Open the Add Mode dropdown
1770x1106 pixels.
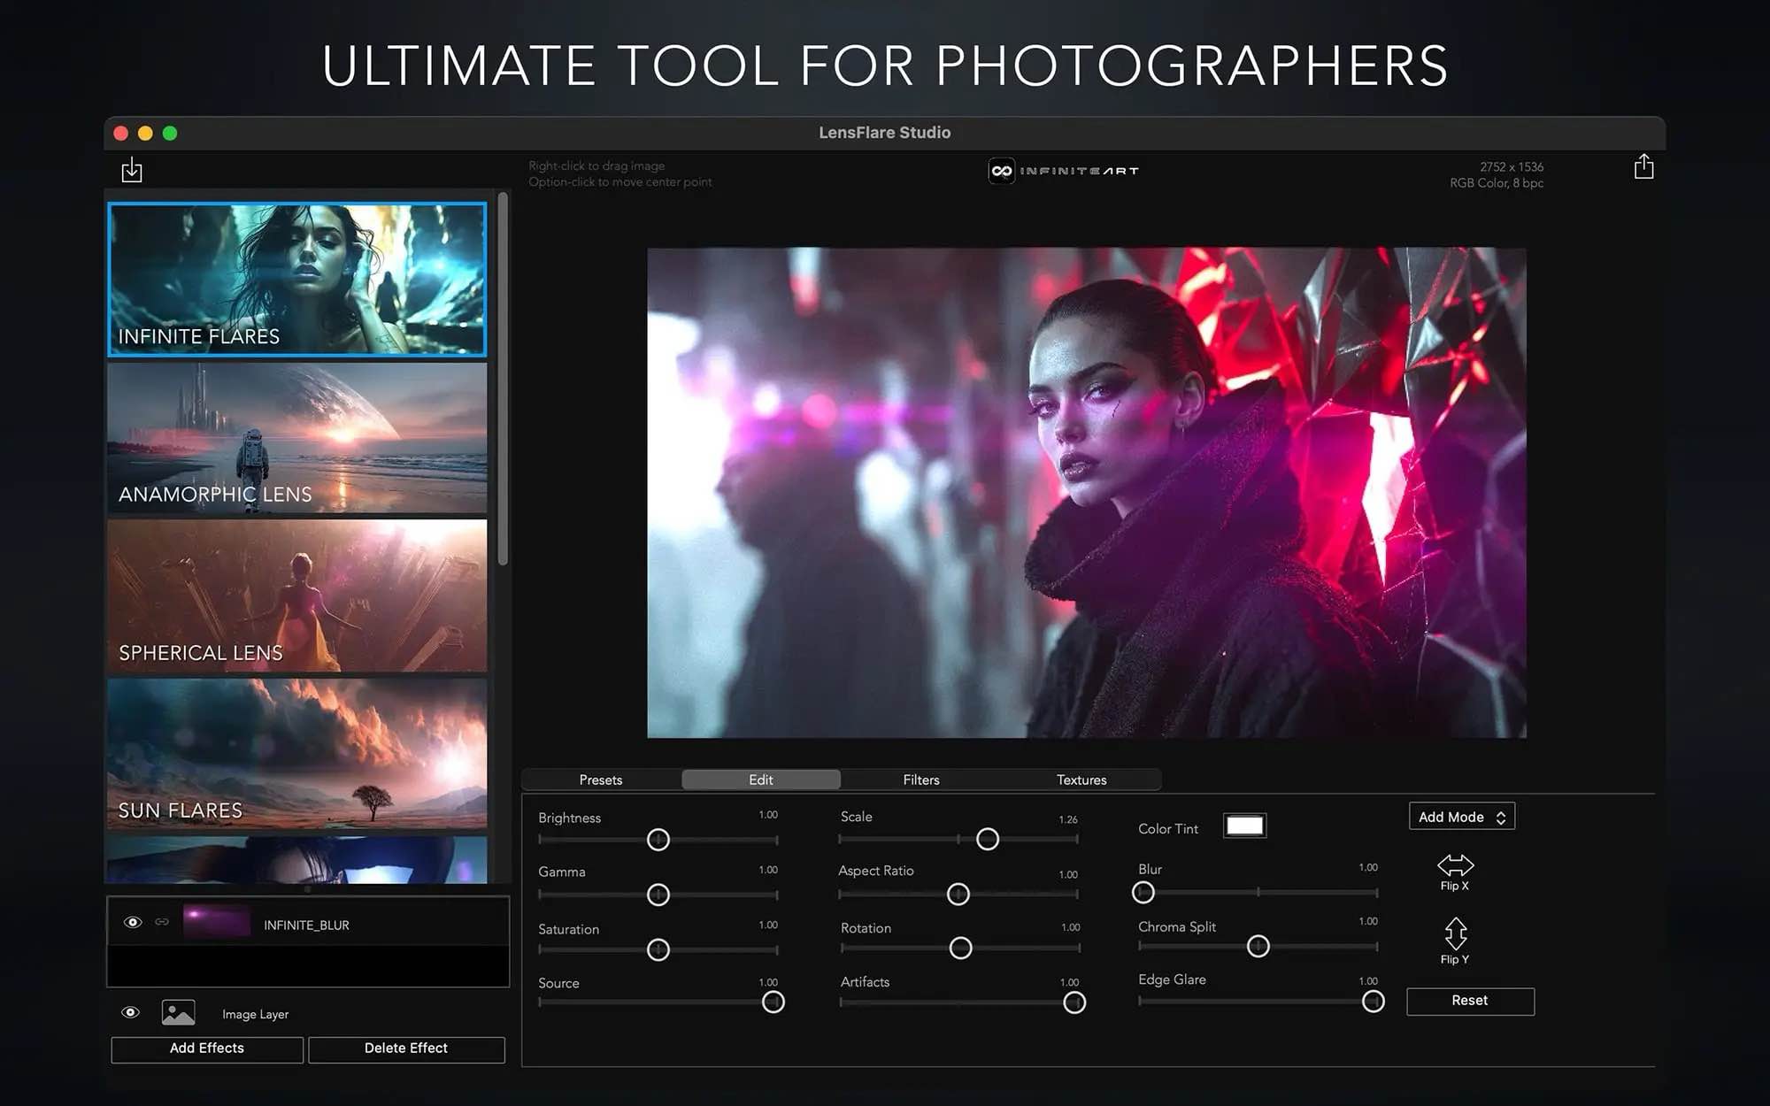[1461, 816]
